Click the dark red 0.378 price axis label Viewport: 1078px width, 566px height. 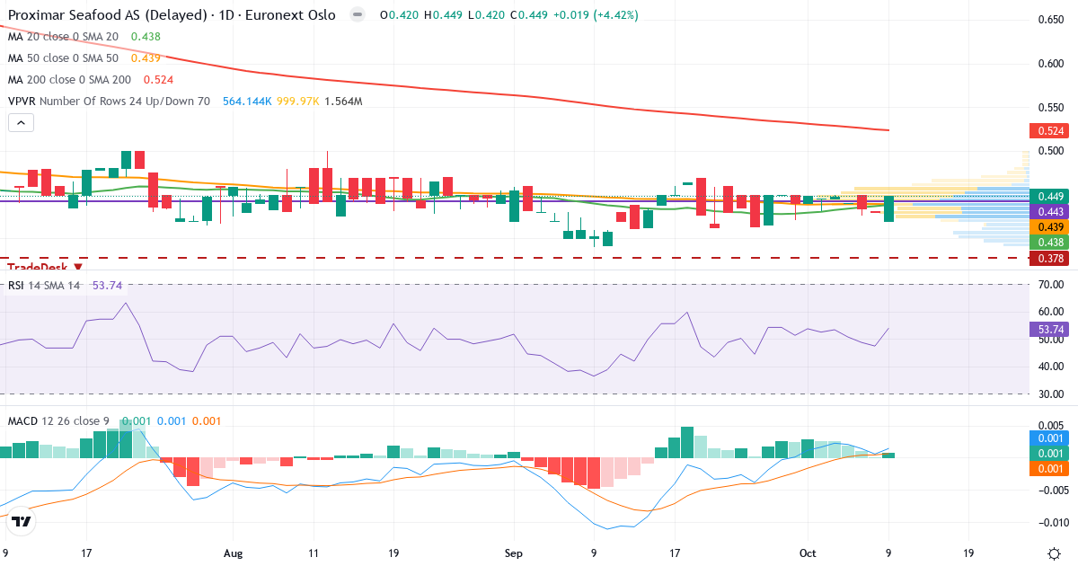1047,258
